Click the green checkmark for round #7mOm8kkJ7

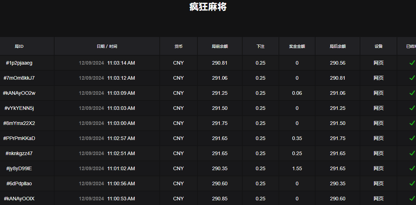[x=412, y=78]
